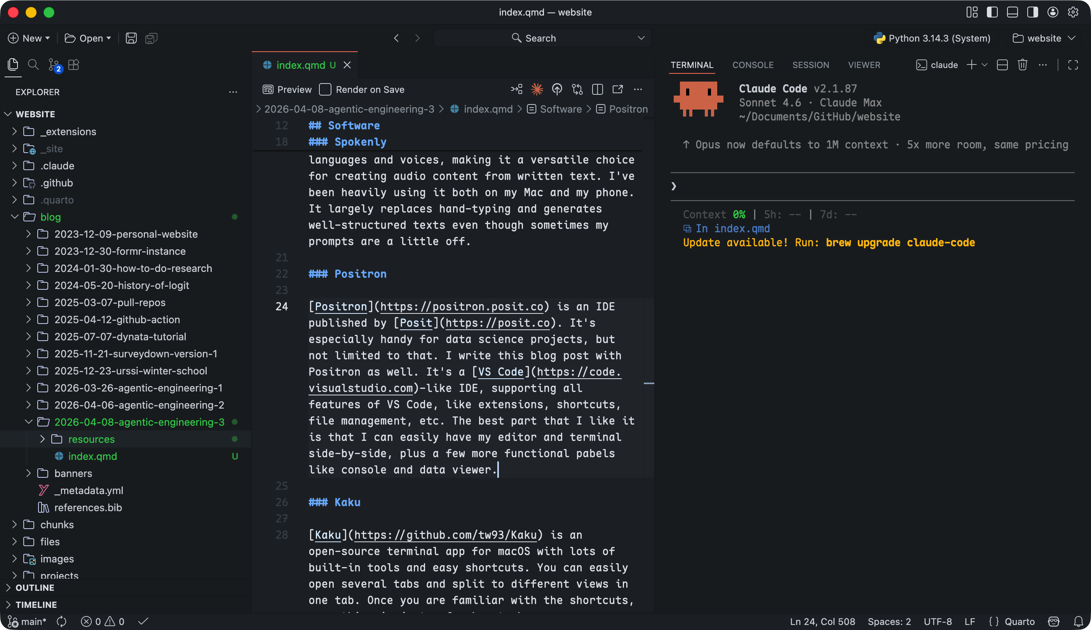Open the Extensions view icon
Viewport: 1091px width, 630px height.
tap(74, 65)
